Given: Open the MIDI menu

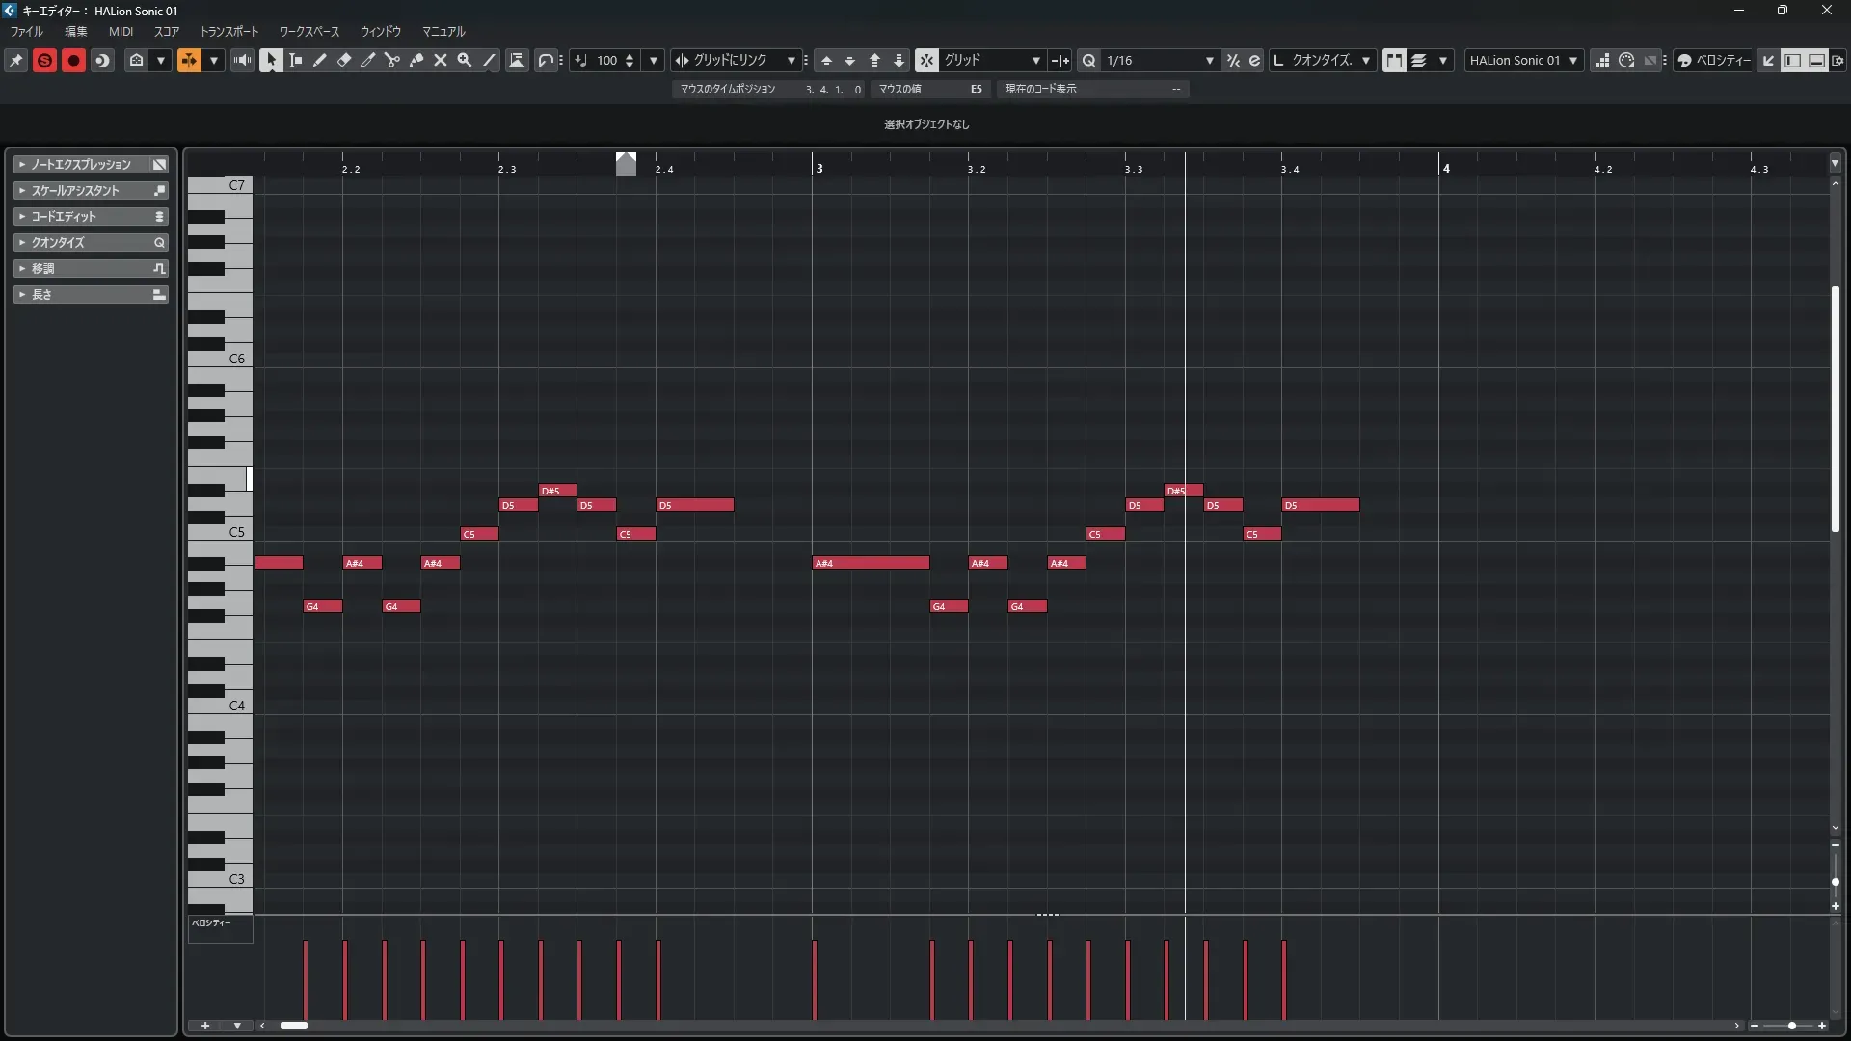Looking at the screenshot, I should 121,32.
